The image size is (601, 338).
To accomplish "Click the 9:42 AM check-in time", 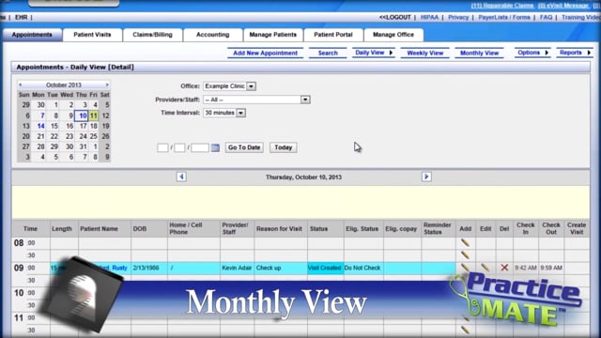I will 526,268.
